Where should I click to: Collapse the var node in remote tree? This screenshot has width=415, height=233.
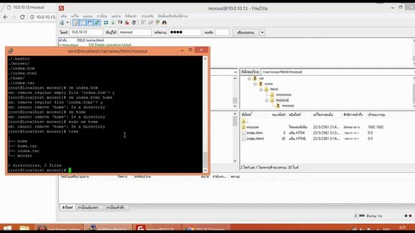[x=249, y=78]
